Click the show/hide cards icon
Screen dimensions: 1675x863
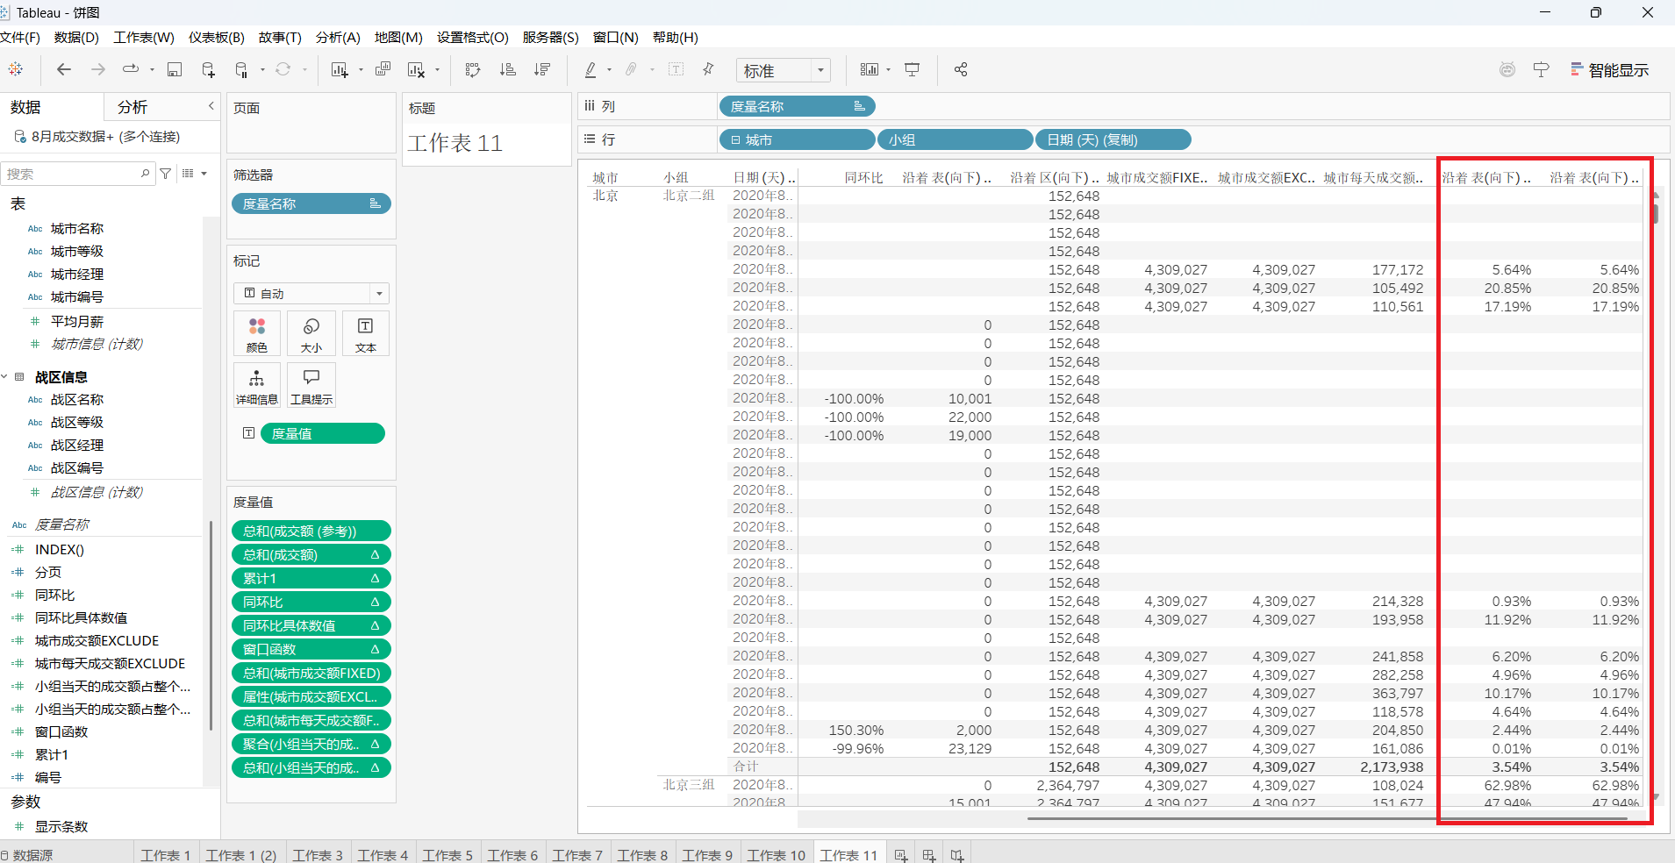(869, 69)
